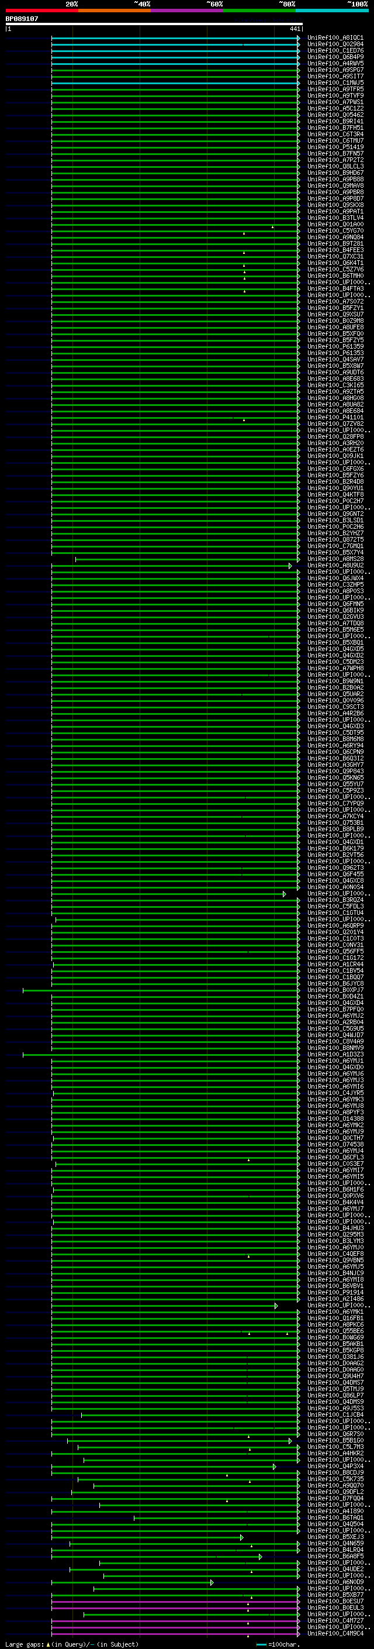Open hit UniRef100_A8IQC1
The height and width of the screenshot is (1649, 374).
coord(335,38)
